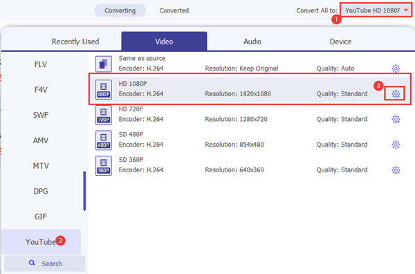This screenshot has width=415, height=274.
Task: Open settings gear for HD 1080P preset
Action: click(x=396, y=93)
